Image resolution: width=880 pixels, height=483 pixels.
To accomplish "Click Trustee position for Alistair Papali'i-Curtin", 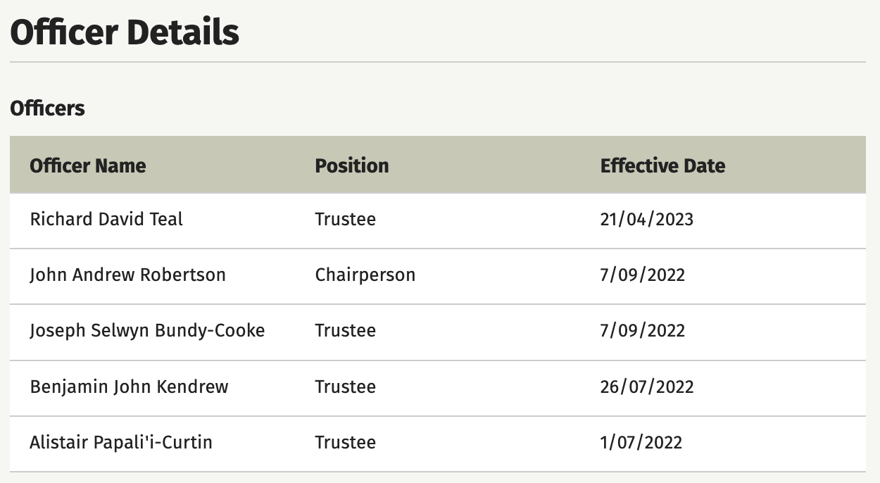I will pyautogui.click(x=345, y=442).
